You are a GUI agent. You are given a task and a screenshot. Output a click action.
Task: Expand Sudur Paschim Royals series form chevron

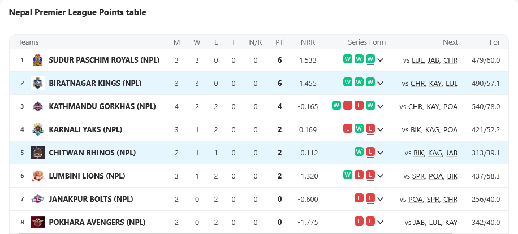click(x=381, y=60)
